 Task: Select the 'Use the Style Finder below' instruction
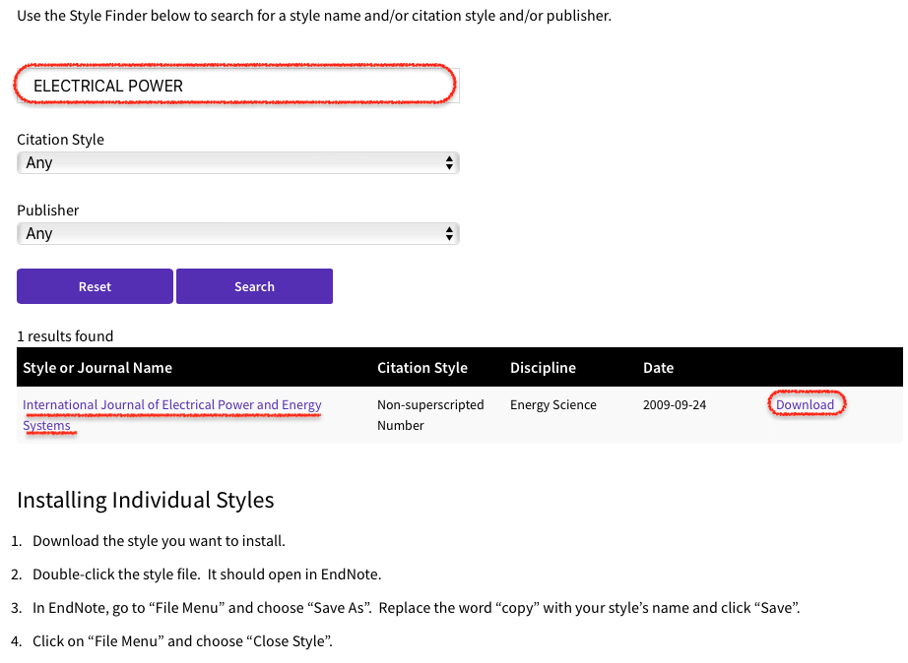(314, 16)
